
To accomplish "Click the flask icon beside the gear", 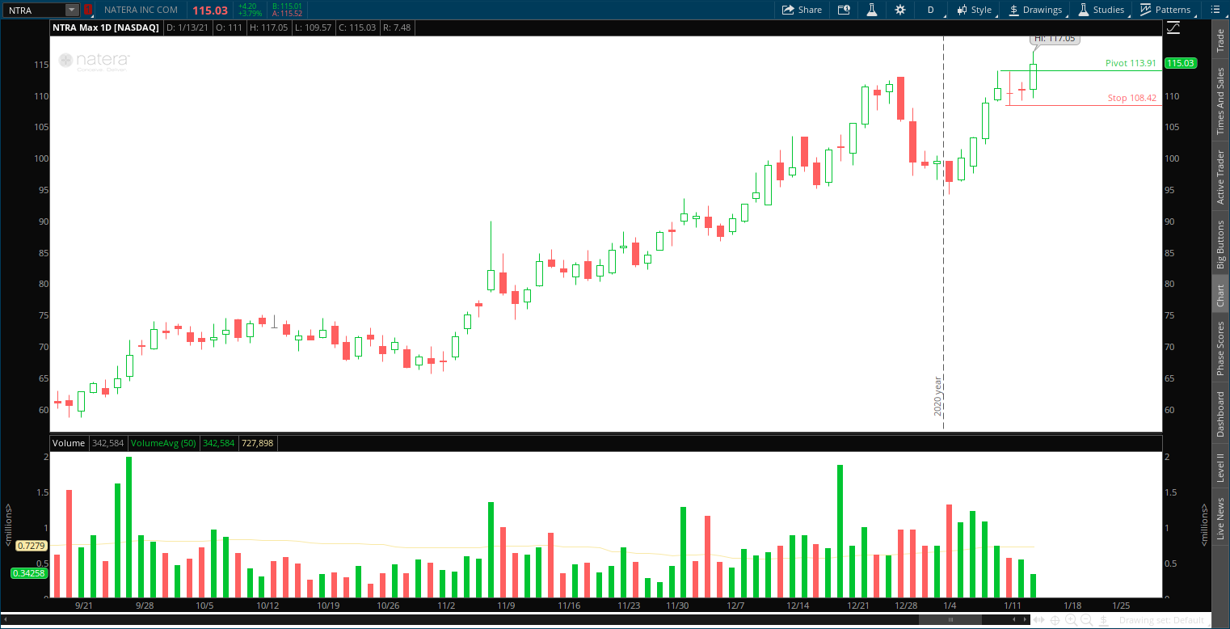I will click(872, 10).
